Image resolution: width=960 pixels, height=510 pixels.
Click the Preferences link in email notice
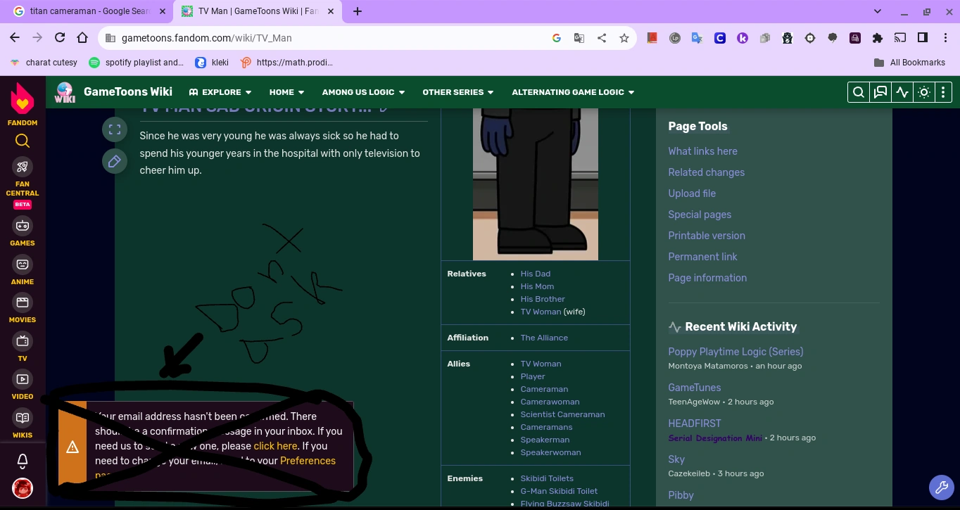click(x=308, y=461)
